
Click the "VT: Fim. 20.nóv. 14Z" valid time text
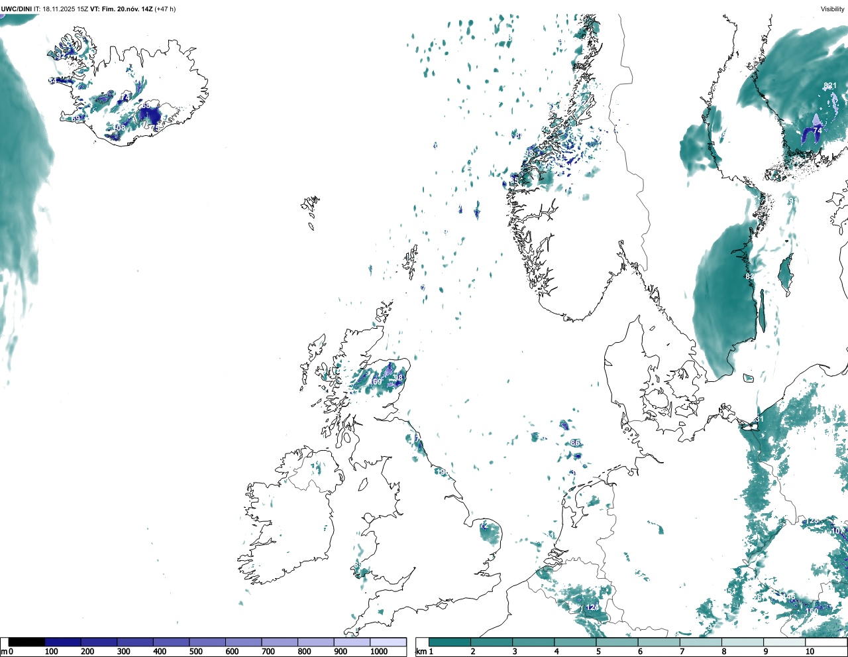pyautogui.click(x=121, y=9)
